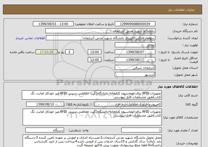208x147 pixels.
Task: Click the quantity field showing 1
Action: 141,130
